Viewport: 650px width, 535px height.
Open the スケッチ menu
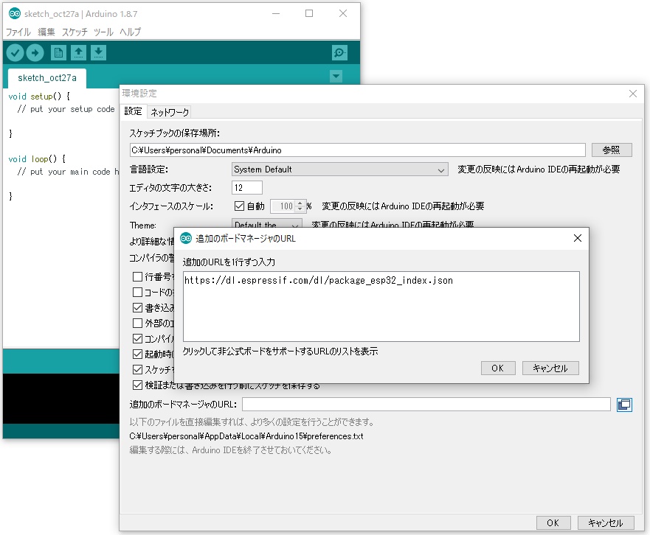tap(75, 32)
